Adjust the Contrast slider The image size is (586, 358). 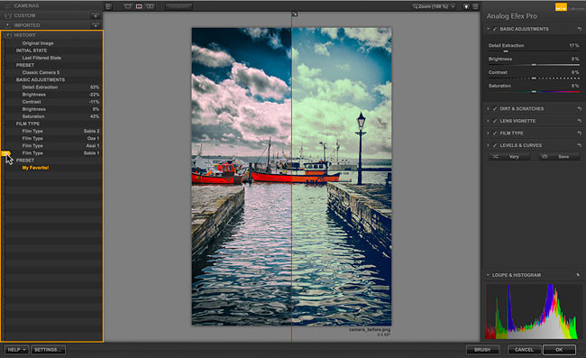point(534,78)
